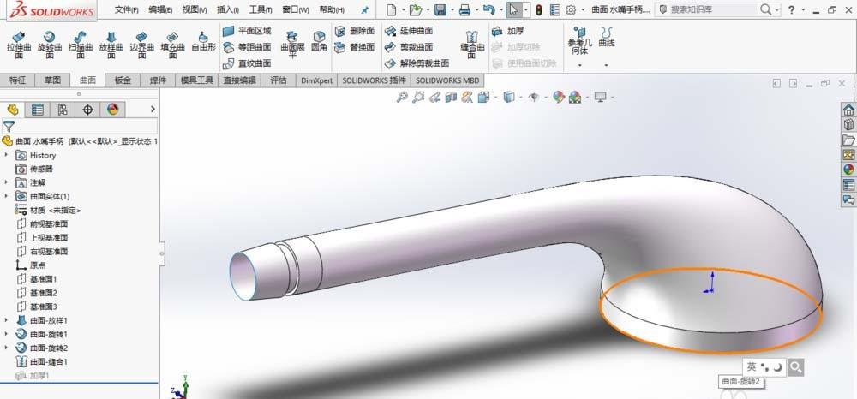
Task: Open the 插入(I) menu
Action: click(x=227, y=9)
